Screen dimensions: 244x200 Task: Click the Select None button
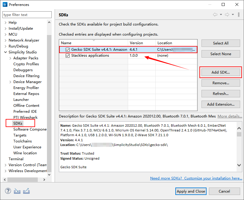click(x=221, y=54)
